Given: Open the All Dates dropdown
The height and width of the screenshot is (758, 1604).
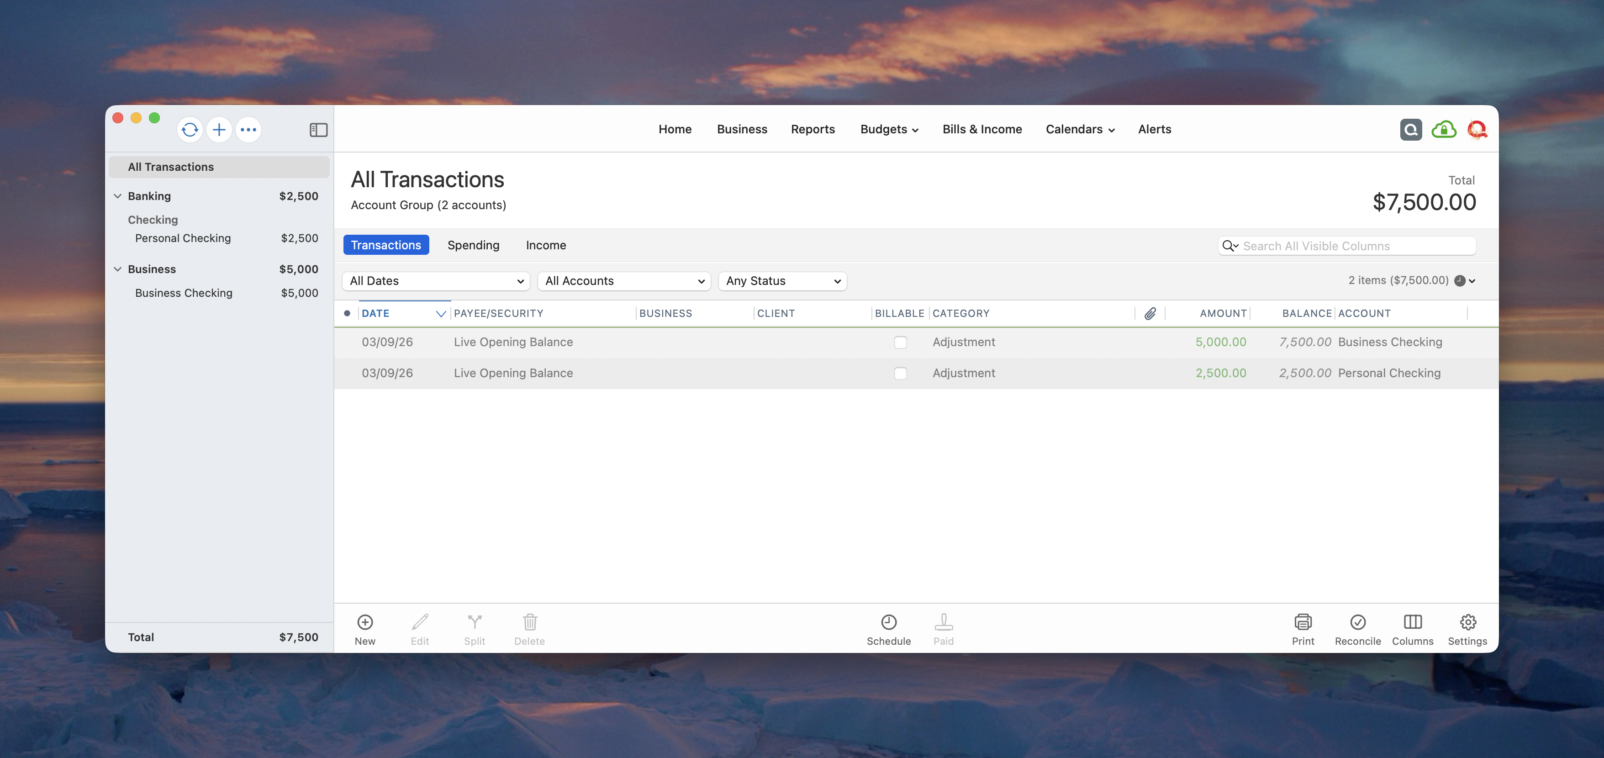Looking at the screenshot, I should [x=436, y=281].
